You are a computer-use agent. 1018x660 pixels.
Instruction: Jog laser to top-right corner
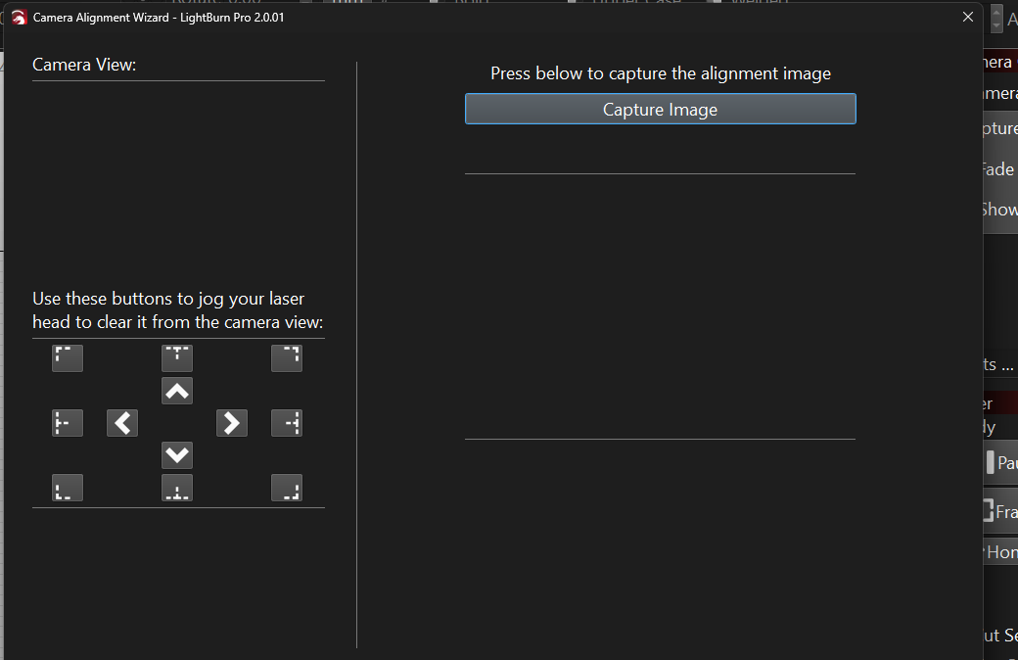tap(287, 358)
